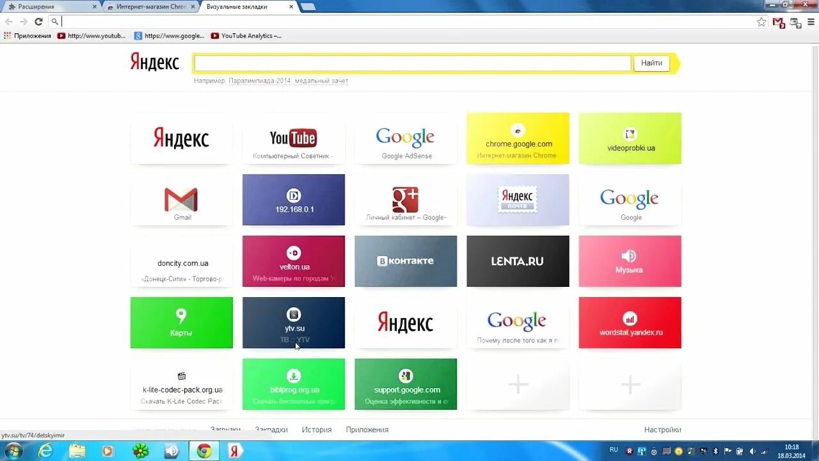This screenshot has width=819, height=461.
Task: Open the biblprog.org.ua green tile
Action: click(294, 384)
